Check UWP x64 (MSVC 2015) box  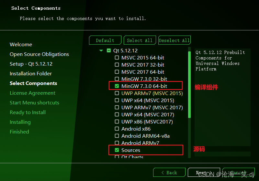click(117, 100)
